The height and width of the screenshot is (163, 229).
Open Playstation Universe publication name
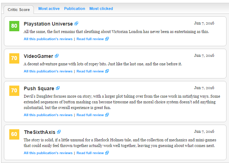tap(48, 24)
